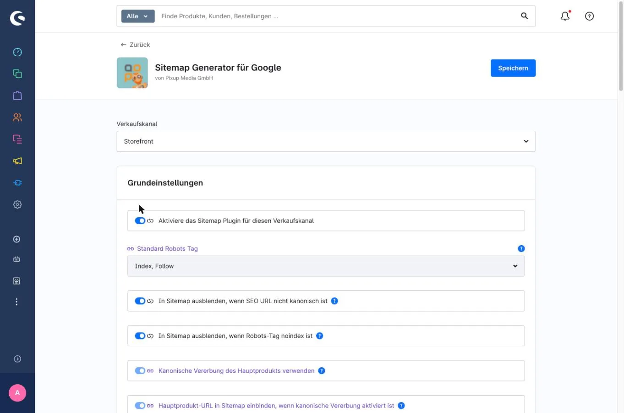Image resolution: width=624 pixels, height=413 pixels.
Task: Expand the sidebar with the arrow circle icon
Action: [17, 359]
